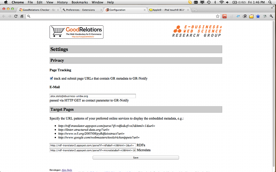Open the History menu
276x172 pixels.
62,2
